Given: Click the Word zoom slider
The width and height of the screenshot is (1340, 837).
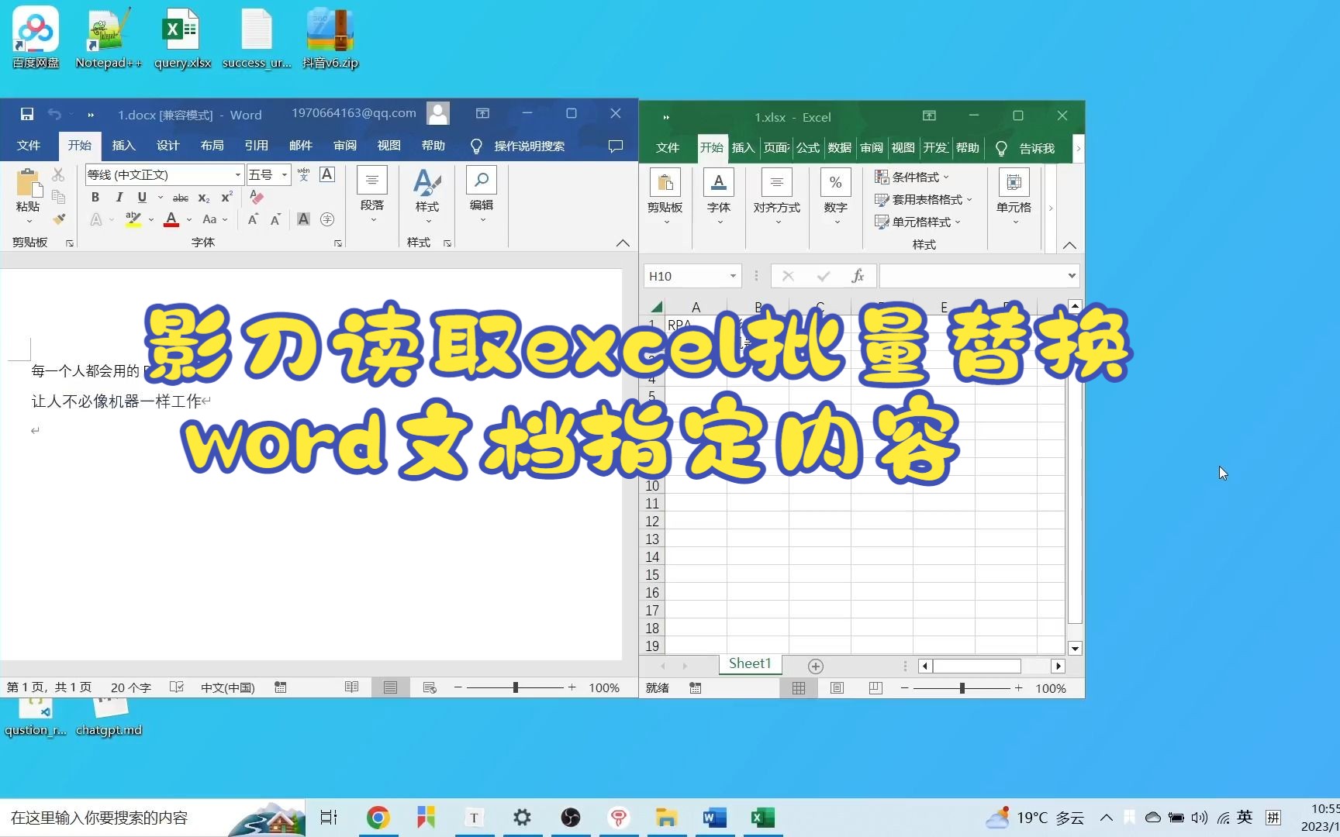Looking at the screenshot, I should pyautogui.click(x=514, y=687).
